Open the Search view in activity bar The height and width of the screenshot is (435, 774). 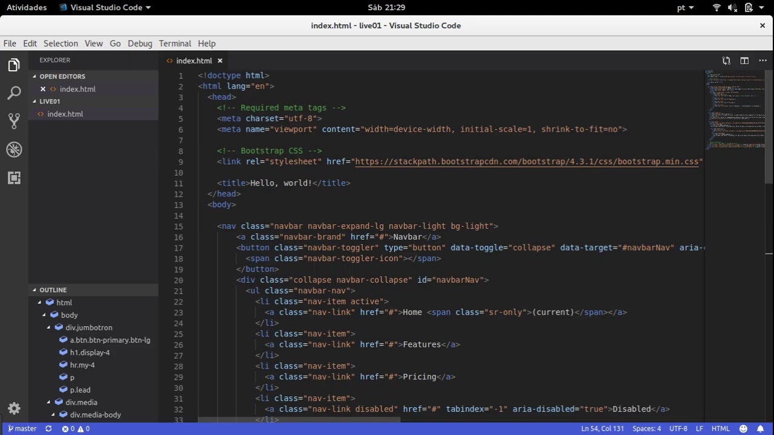pos(14,93)
